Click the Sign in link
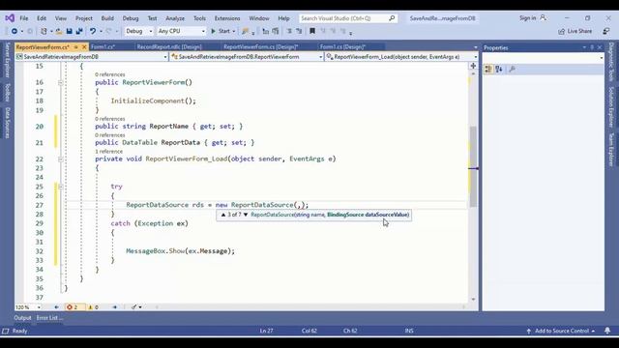The width and height of the screenshot is (619, 348). pyautogui.click(x=528, y=18)
